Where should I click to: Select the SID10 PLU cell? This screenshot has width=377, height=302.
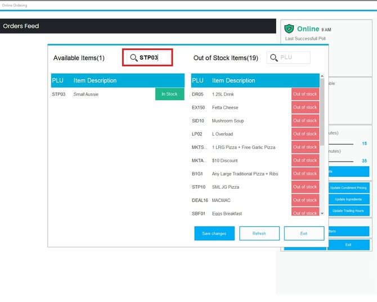click(x=198, y=121)
